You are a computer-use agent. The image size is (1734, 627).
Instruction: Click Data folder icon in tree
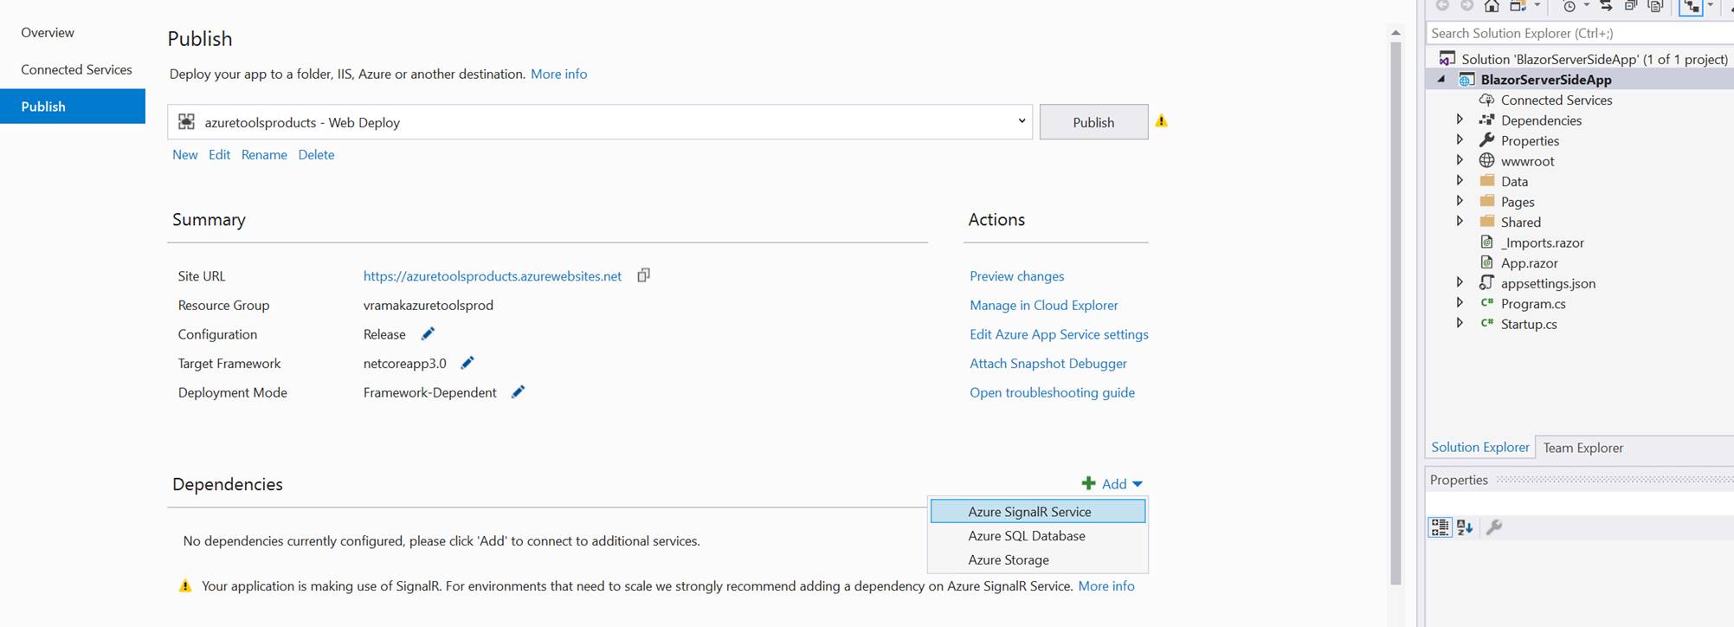pyautogui.click(x=1486, y=180)
